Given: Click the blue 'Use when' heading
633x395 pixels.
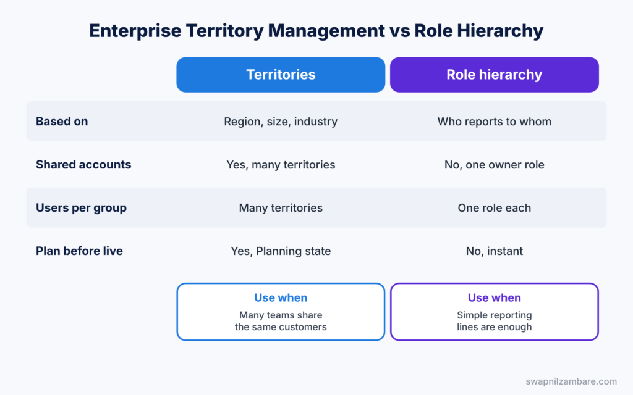Looking at the screenshot, I should 281,297.
